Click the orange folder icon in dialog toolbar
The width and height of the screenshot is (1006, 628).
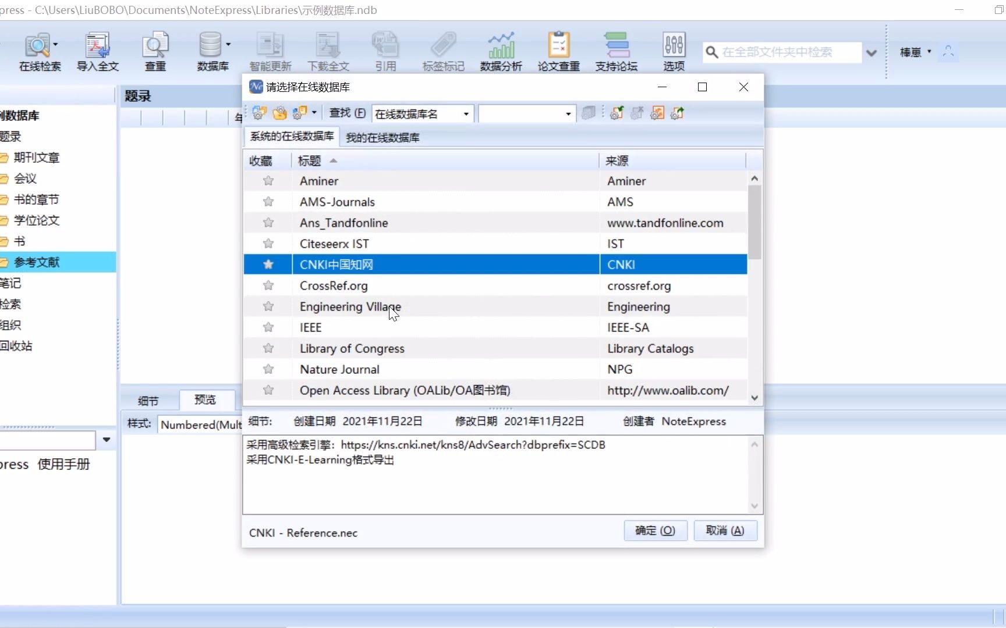tap(280, 113)
